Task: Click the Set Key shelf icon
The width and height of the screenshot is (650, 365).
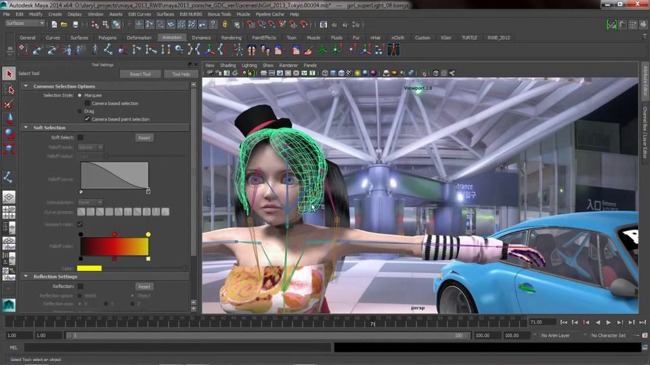Action: pyautogui.click(x=24, y=51)
